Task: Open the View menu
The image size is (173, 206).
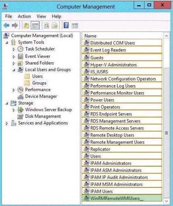Action: point(41,16)
